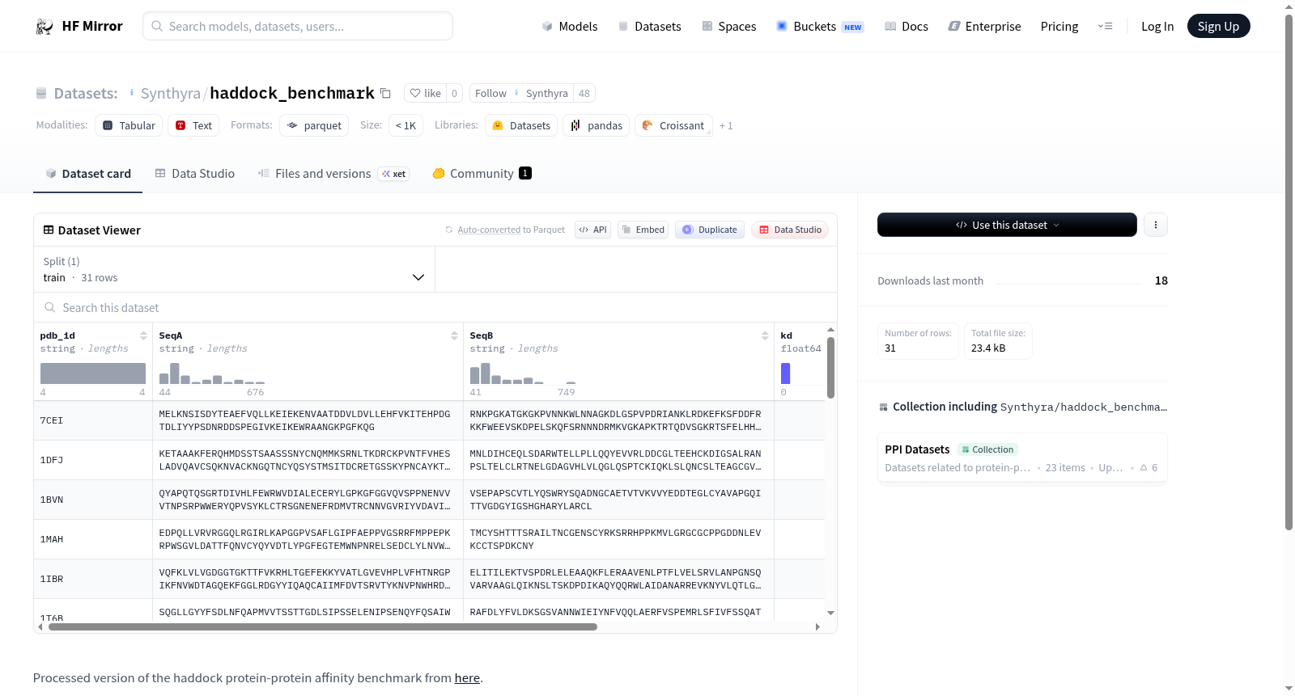
Task: Open the Dataset Viewer heading
Action: pos(92,230)
